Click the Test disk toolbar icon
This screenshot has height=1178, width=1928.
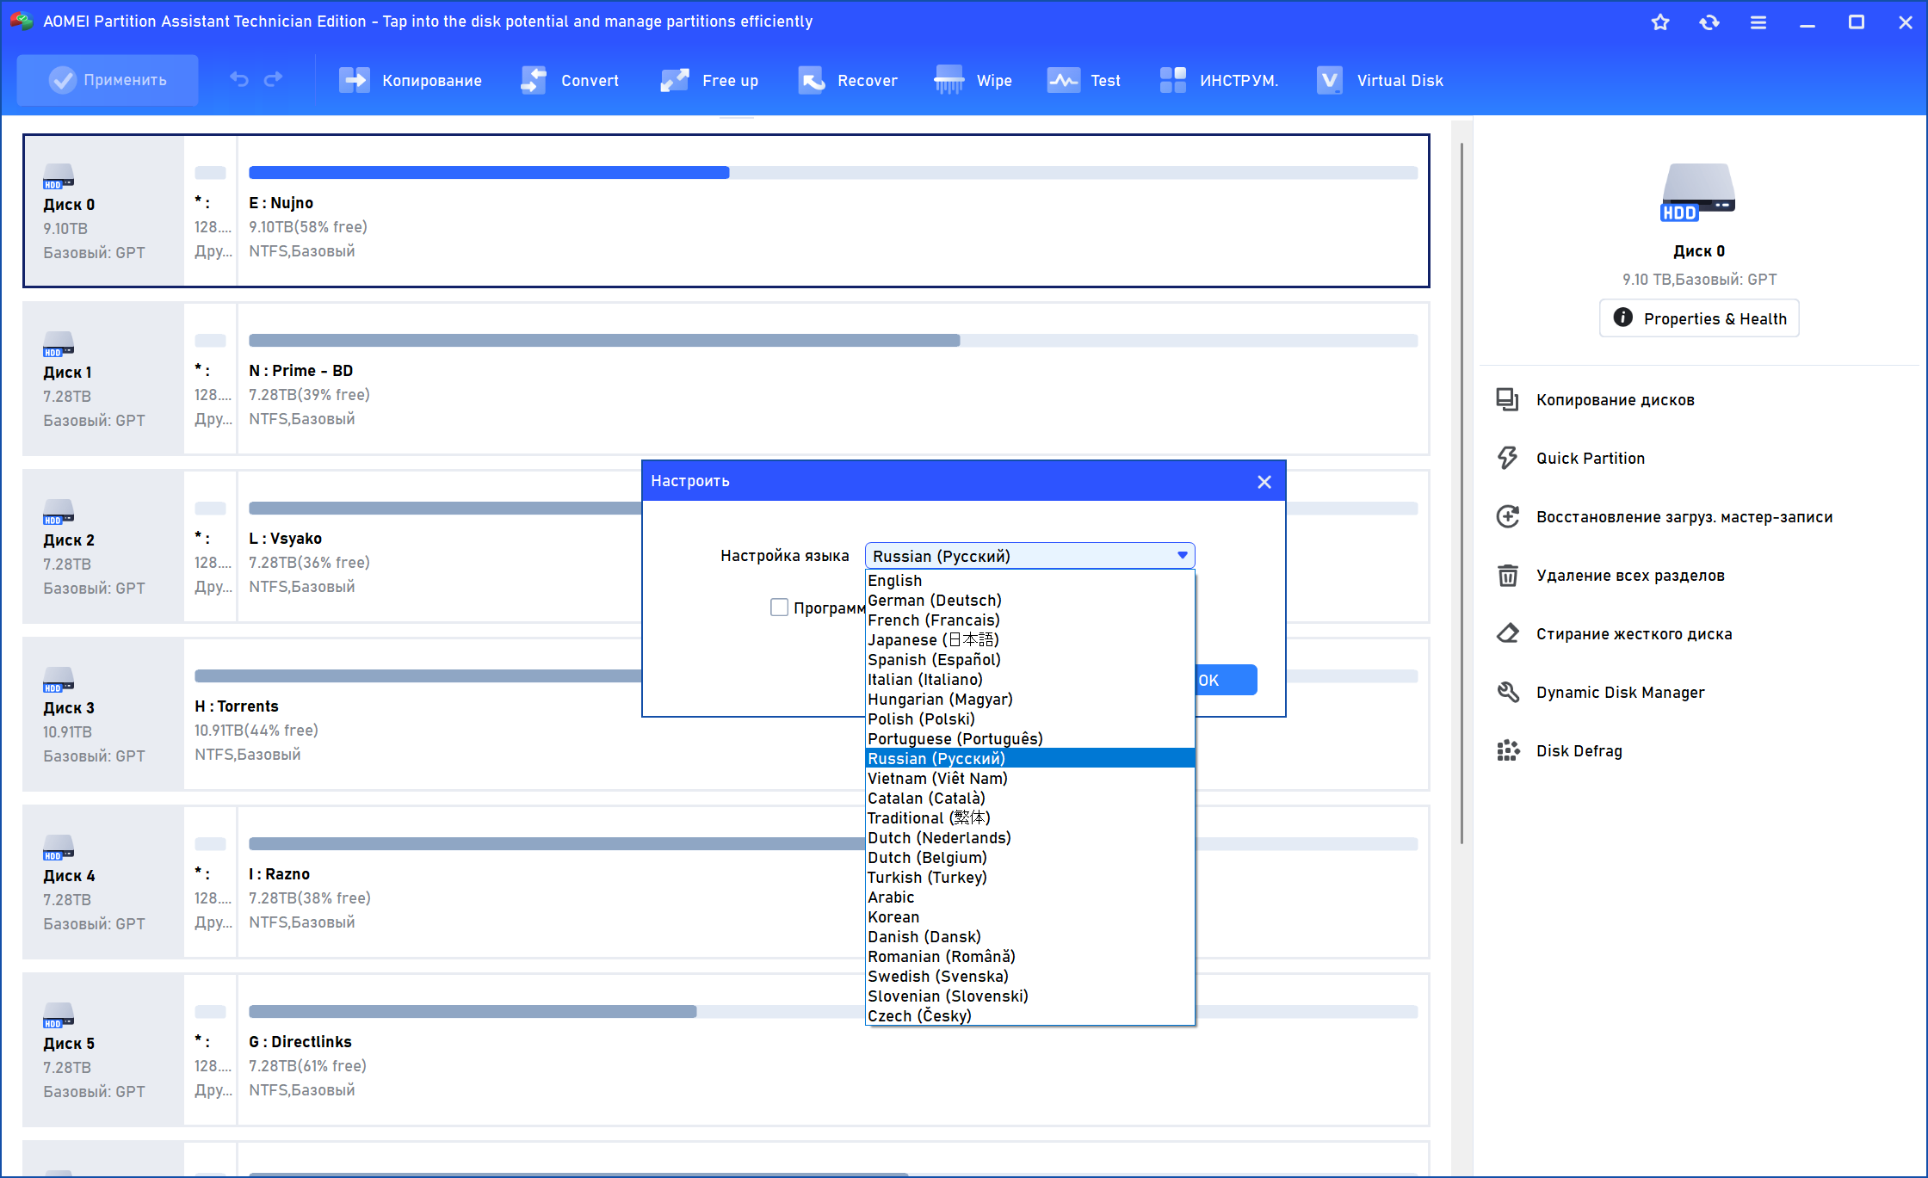tap(1063, 80)
